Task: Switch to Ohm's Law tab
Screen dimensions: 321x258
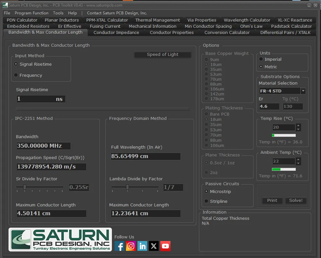Action: point(251,26)
